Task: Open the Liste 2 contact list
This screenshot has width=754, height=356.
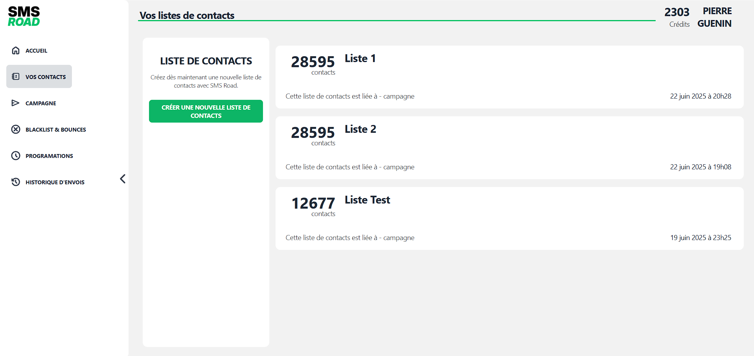Action: pyautogui.click(x=360, y=129)
